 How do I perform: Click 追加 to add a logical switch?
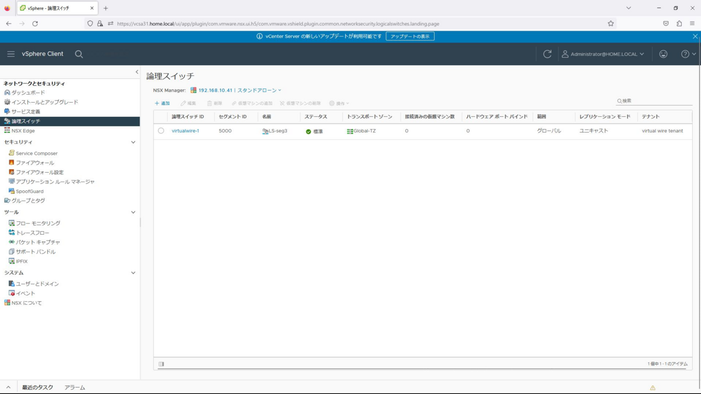pos(162,103)
